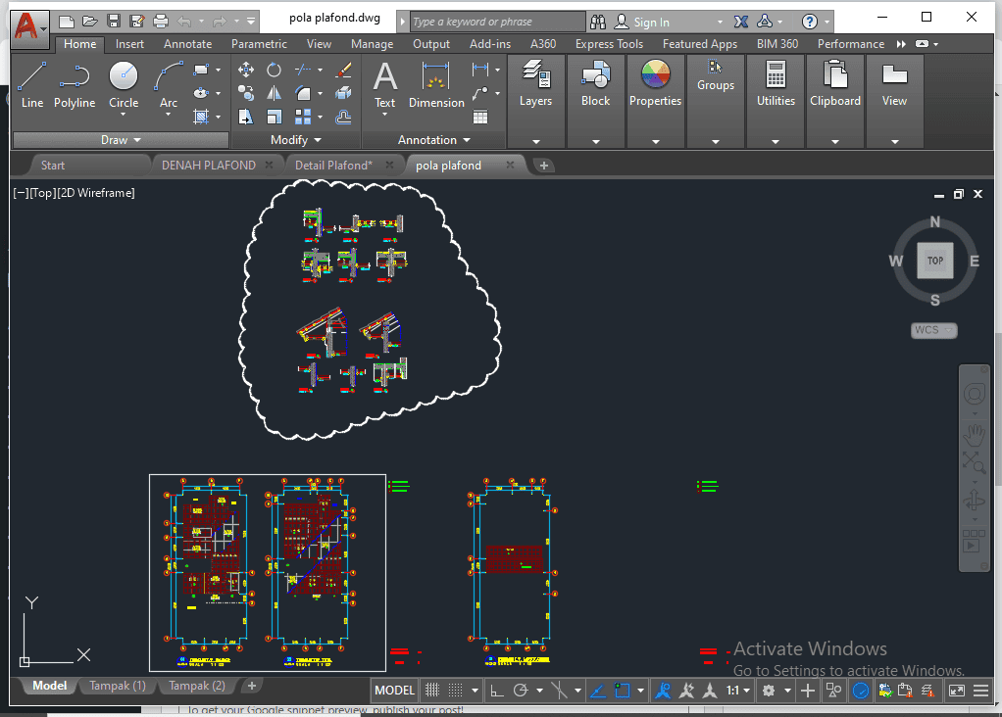The image size is (1002, 717).
Task: Switch to the Tampak (1) layout
Action: click(118, 686)
